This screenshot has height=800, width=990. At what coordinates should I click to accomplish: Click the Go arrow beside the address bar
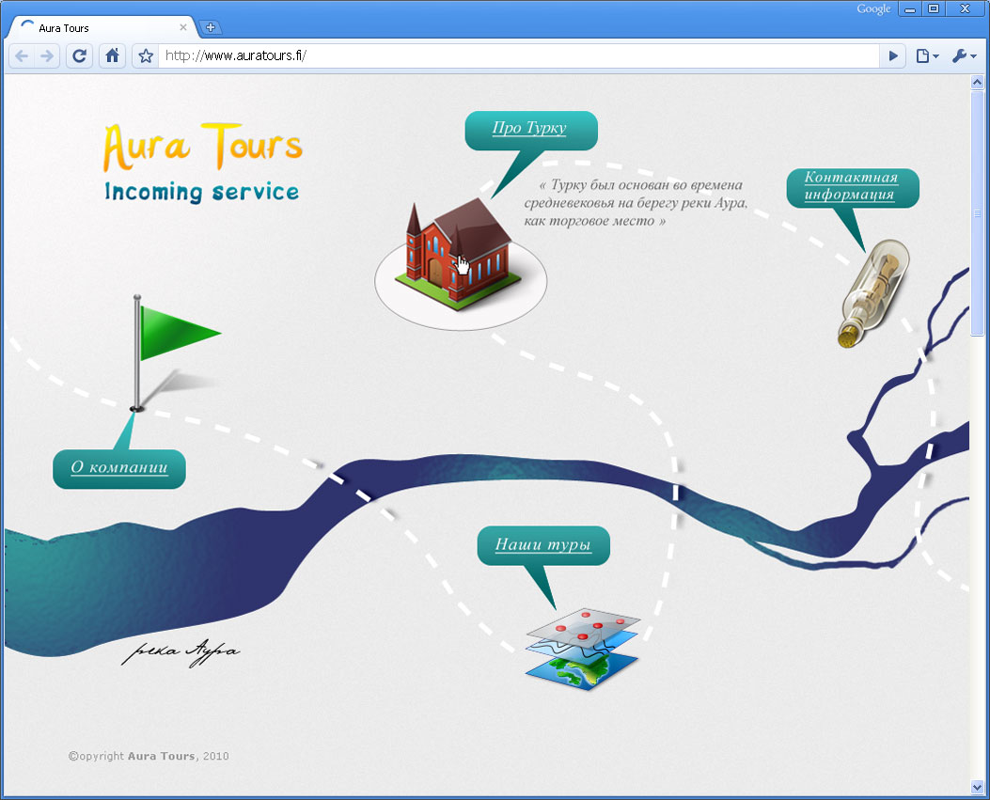pyautogui.click(x=893, y=56)
